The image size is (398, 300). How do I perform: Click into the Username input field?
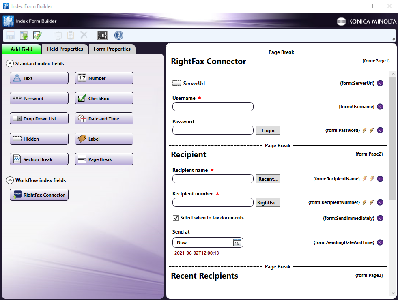point(213,107)
